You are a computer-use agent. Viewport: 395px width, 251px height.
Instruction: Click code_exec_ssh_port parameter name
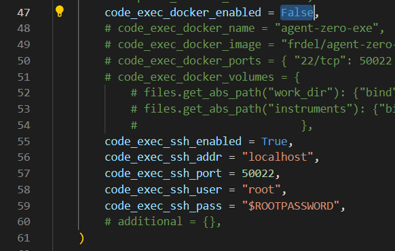[x=164, y=174]
